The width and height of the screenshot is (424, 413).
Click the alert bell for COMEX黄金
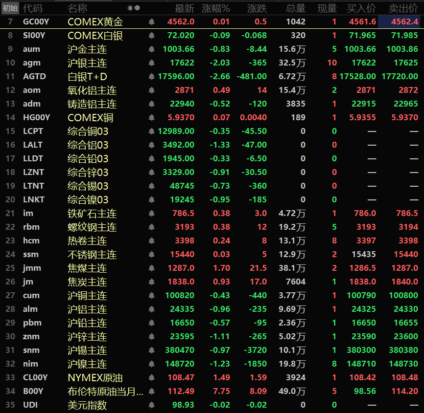click(x=151, y=22)
